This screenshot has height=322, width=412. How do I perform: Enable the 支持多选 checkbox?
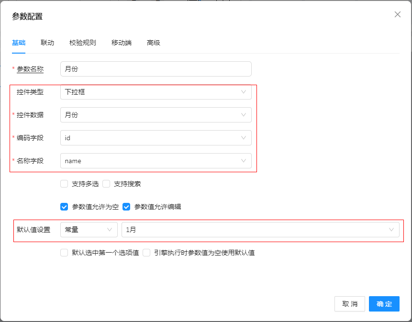pyautogui.click(x=64, y=184)
